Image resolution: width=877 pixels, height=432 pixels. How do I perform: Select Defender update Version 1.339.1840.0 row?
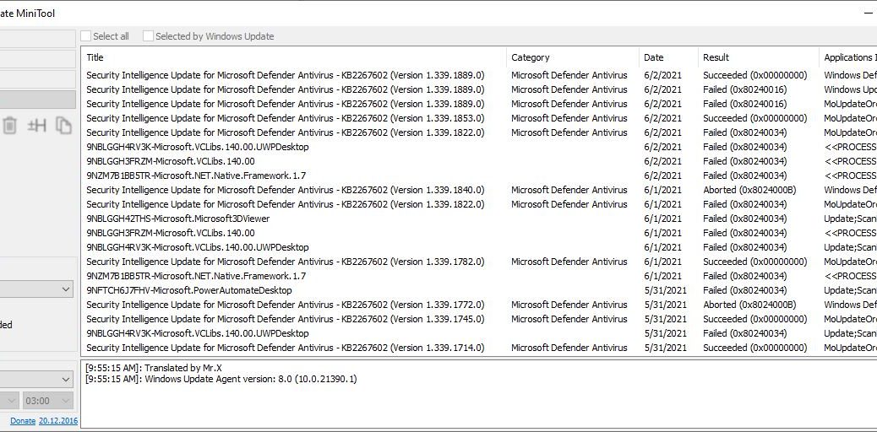pos(479,190)
